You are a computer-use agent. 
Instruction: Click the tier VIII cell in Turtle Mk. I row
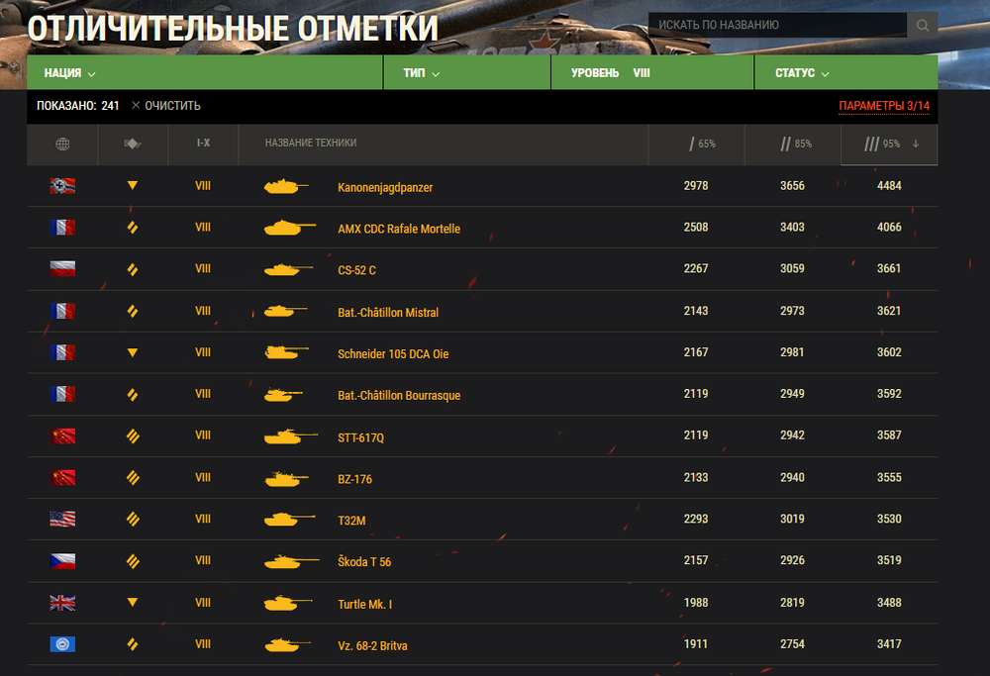pyautogui.click(x=203, y=603)
